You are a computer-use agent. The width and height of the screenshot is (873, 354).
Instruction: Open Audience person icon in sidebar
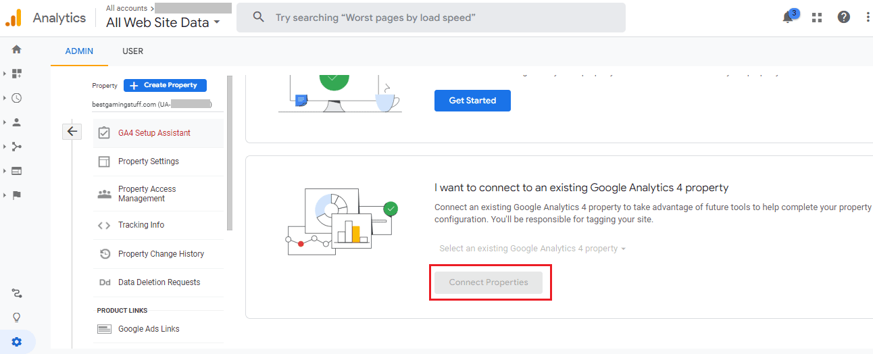point(17,122)
